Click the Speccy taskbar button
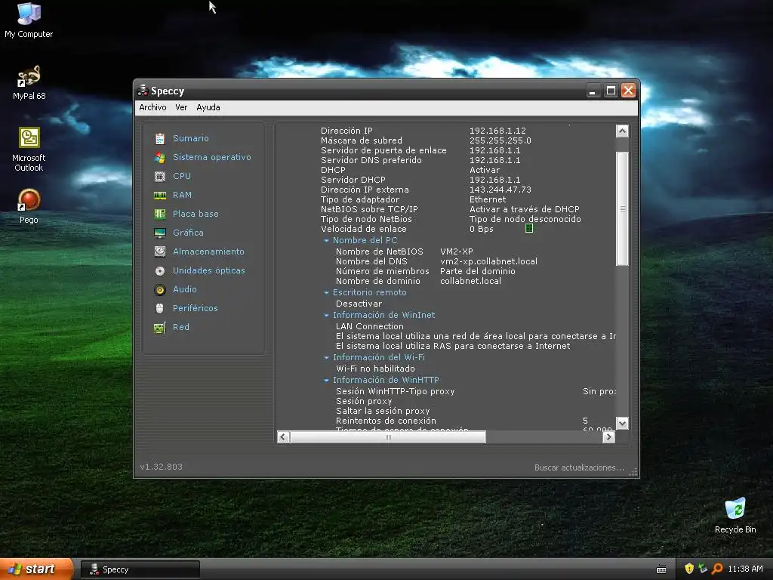This screenshot has width=773, height=580. [140, 569]
